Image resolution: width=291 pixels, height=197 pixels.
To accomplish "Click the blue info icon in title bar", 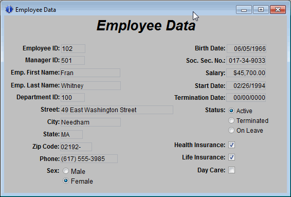I will coord(9,9).
